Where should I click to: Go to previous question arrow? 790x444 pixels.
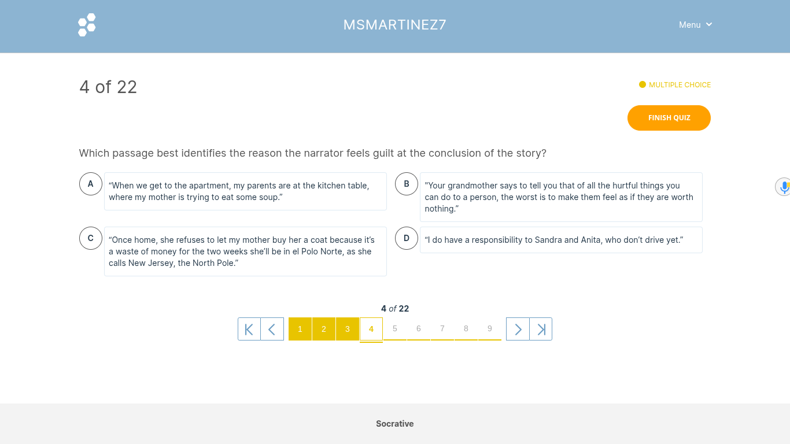click(272, 329)
